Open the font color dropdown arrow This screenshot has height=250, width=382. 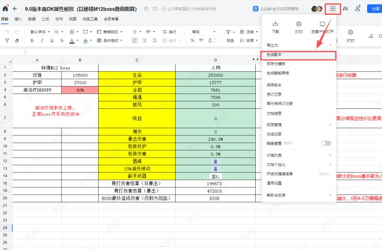pos(77,41)
